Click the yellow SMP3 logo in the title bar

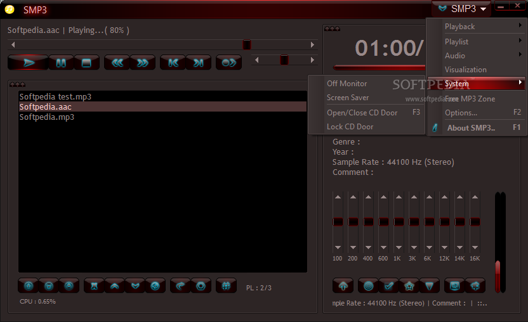tap(10, 9)
